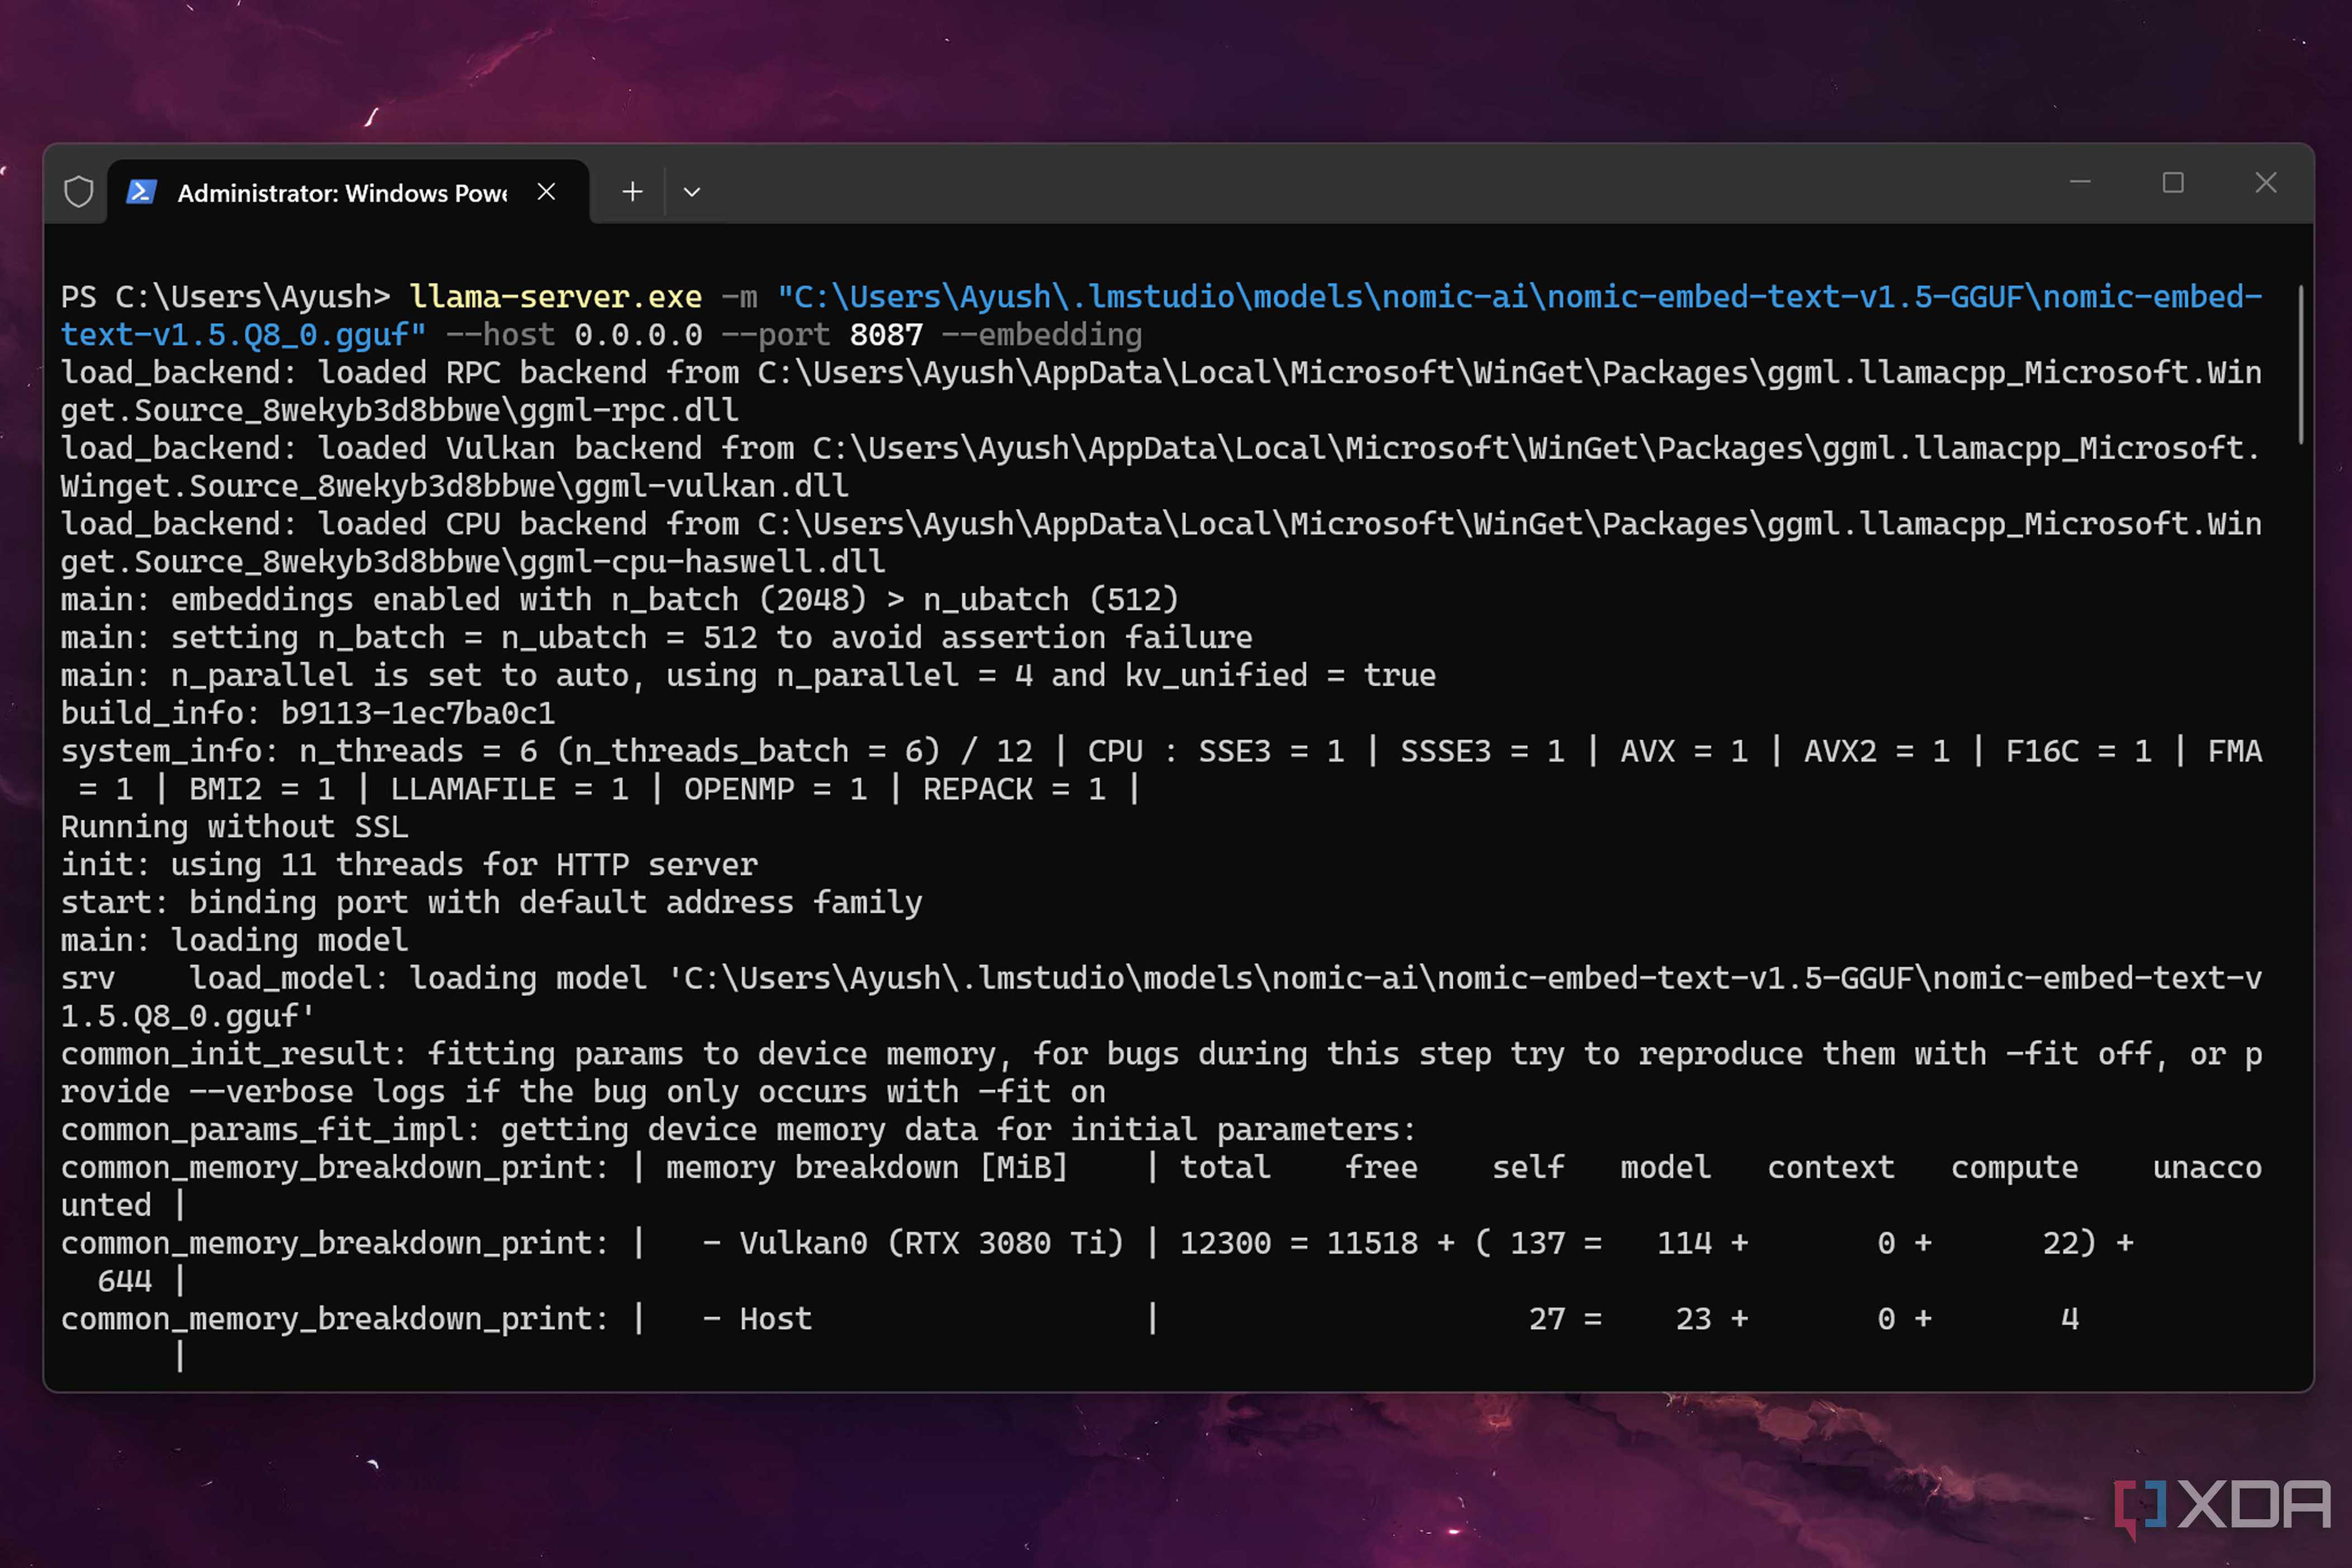Click the terminal vertical scrollbar thumb
The height and width of the screenshot is (1568, 2352).
click(2301, 365)
